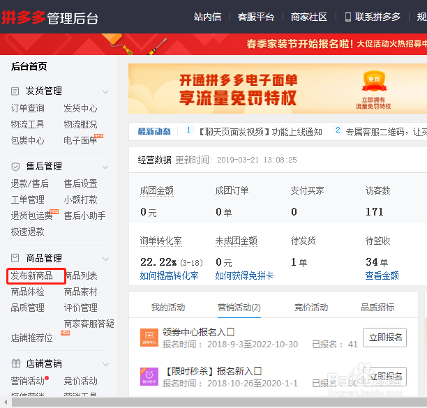Image resolution: width=427 pixels, height=408 pixels.
Task: Click the phone icon beside 联系拼多多
Action: click(x=347, y=17)
